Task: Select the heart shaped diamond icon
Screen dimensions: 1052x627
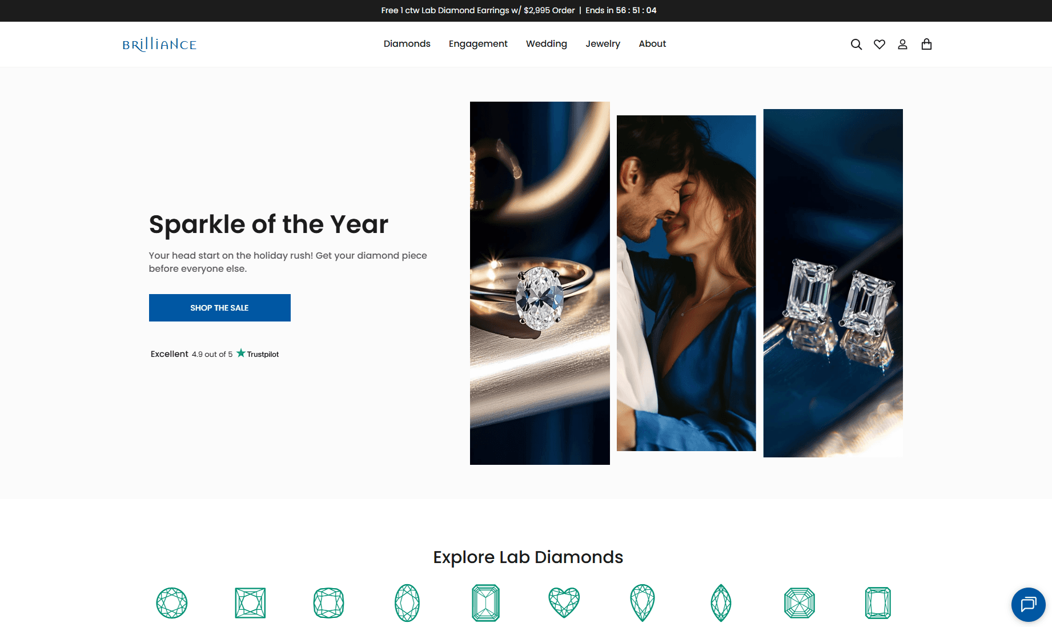Action: coord(564,603)
